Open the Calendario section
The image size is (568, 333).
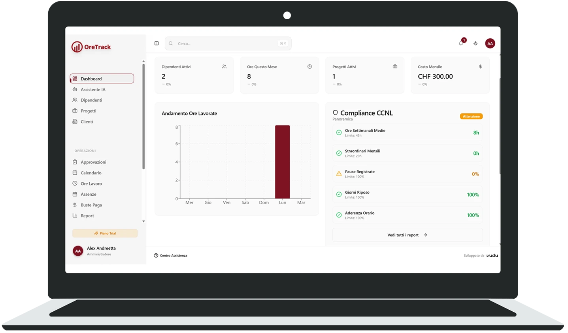pyautogui.click(x=91, y=173)
